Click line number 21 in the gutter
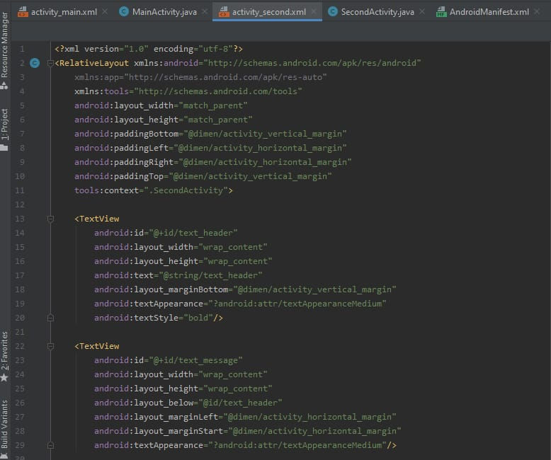 click(20, 332)
